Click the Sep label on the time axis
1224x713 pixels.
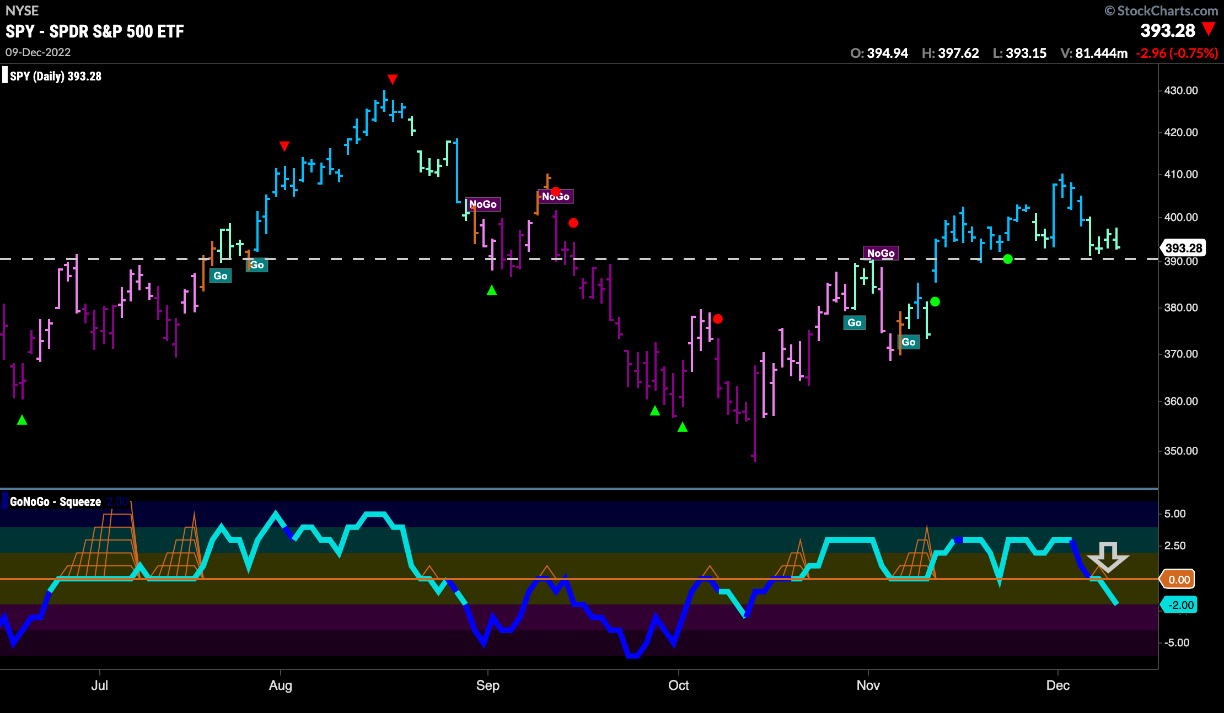click(x=488, y=685)
